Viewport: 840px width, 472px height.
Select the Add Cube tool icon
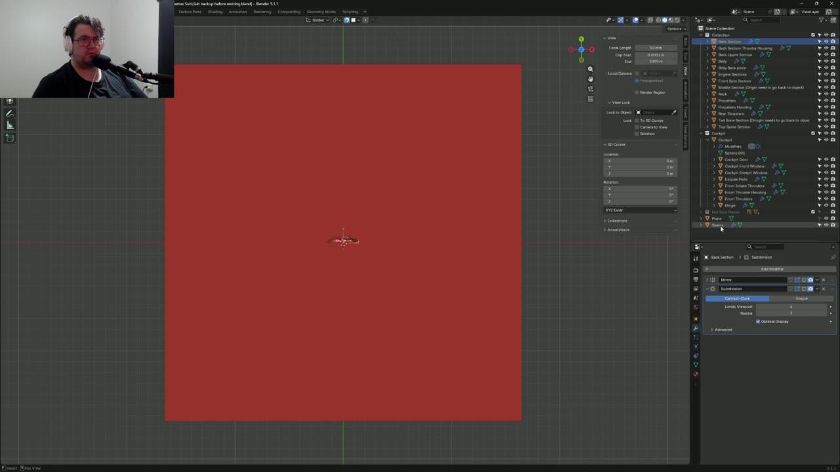coord(10,138)
